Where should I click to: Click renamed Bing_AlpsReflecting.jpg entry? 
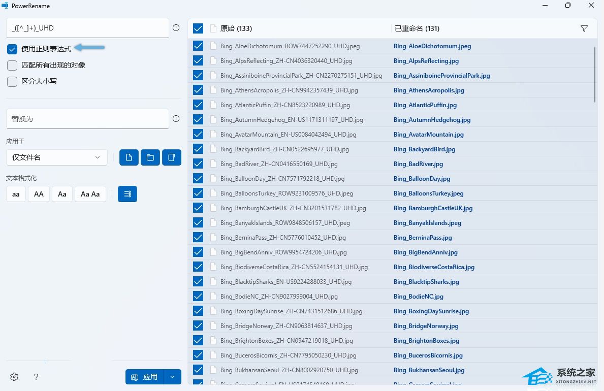click(426, 60)
